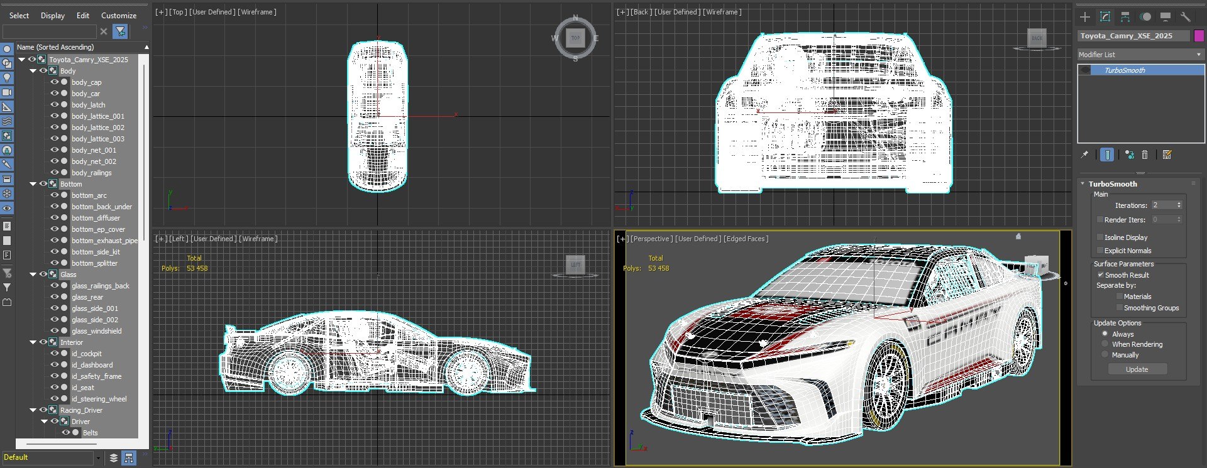
Task: Enable the Render Iters checkbox
Action: pos(1100,220)
